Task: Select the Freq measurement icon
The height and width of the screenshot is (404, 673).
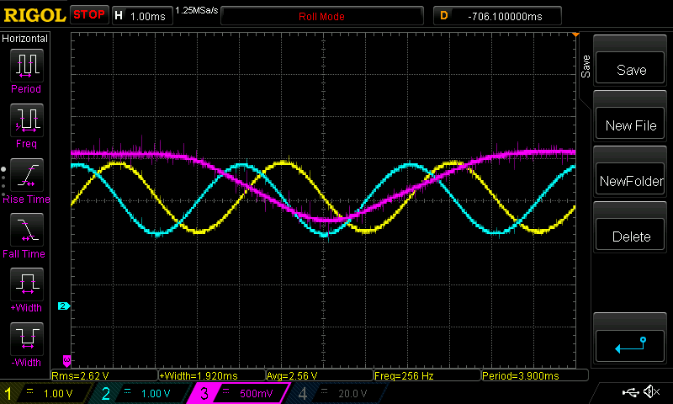Action: [27, 120]
